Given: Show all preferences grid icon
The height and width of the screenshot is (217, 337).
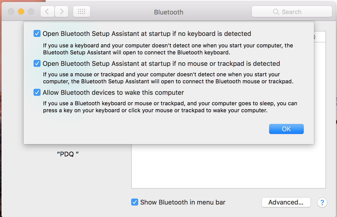Looking at the screenshot, I should (x=82, y=11).
